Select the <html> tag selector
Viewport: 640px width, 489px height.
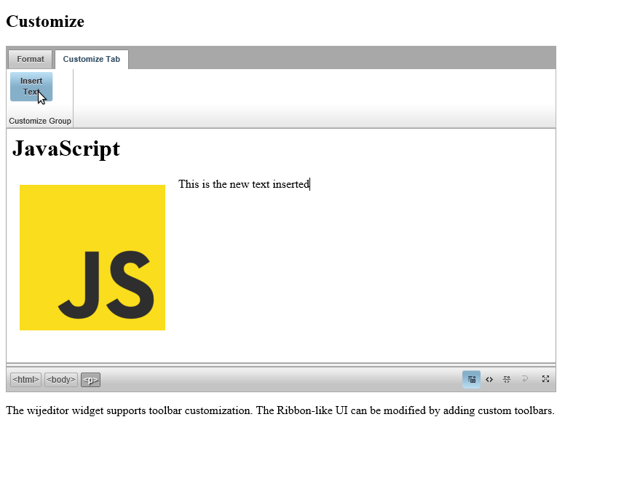point(25,379)
